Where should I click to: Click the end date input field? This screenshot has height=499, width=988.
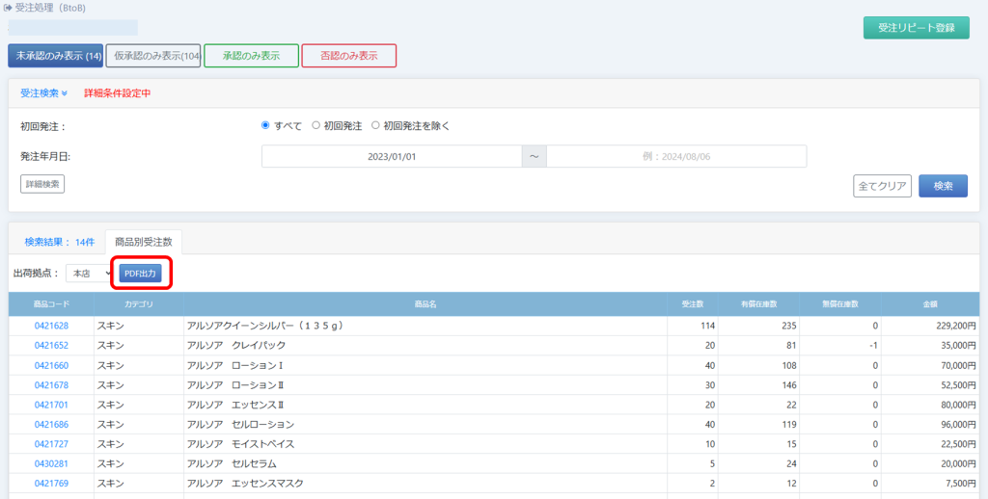coord(675,156)
